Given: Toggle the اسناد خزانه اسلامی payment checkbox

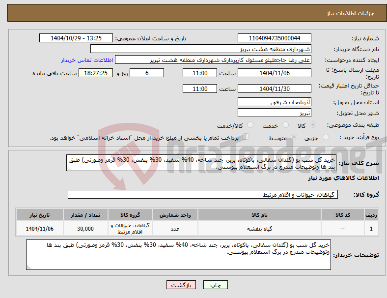Looking at the screenshot, I should 246,137.
